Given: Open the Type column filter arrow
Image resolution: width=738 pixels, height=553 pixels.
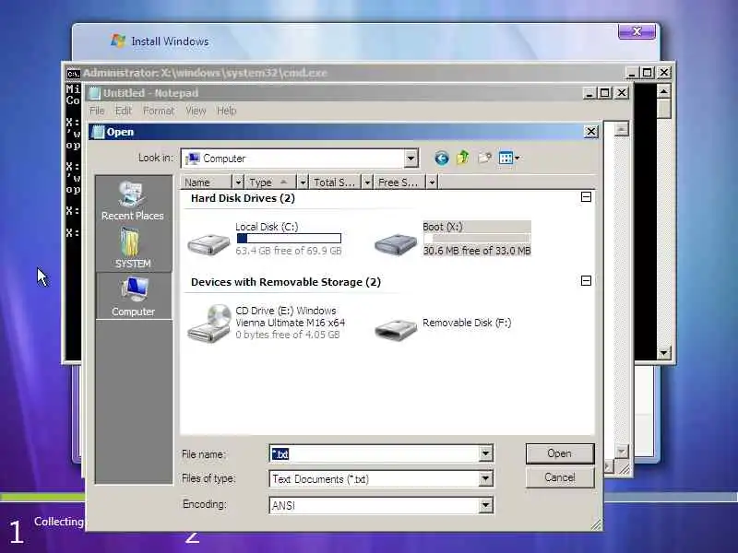Looking at the screenshot, I should (303, 182).
